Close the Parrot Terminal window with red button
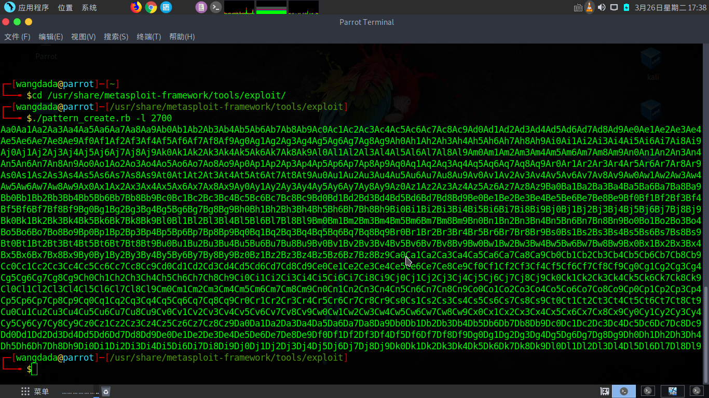Screen dimensions: 709x398 pos(6,22)
